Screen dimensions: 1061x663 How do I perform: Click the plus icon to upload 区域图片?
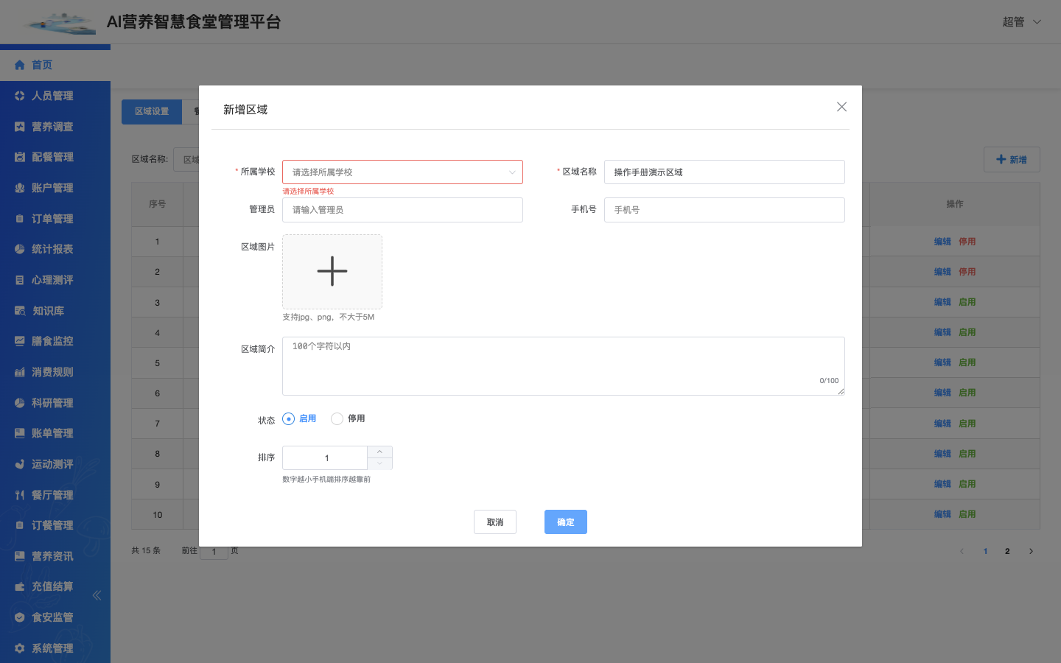click(332, 271)
